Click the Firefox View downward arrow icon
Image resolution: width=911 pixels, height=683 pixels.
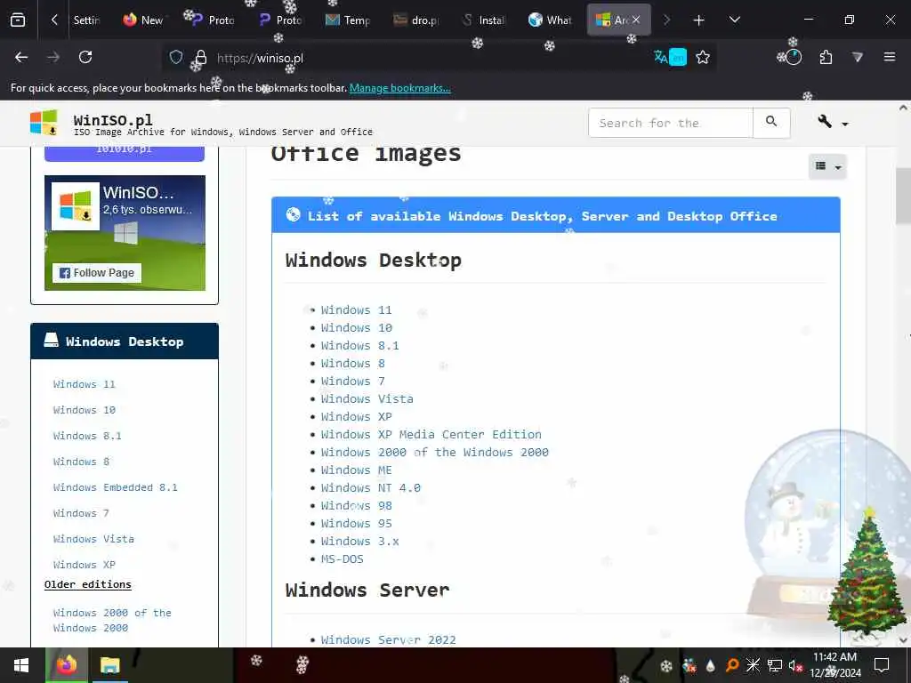click(x=858, y=57)
